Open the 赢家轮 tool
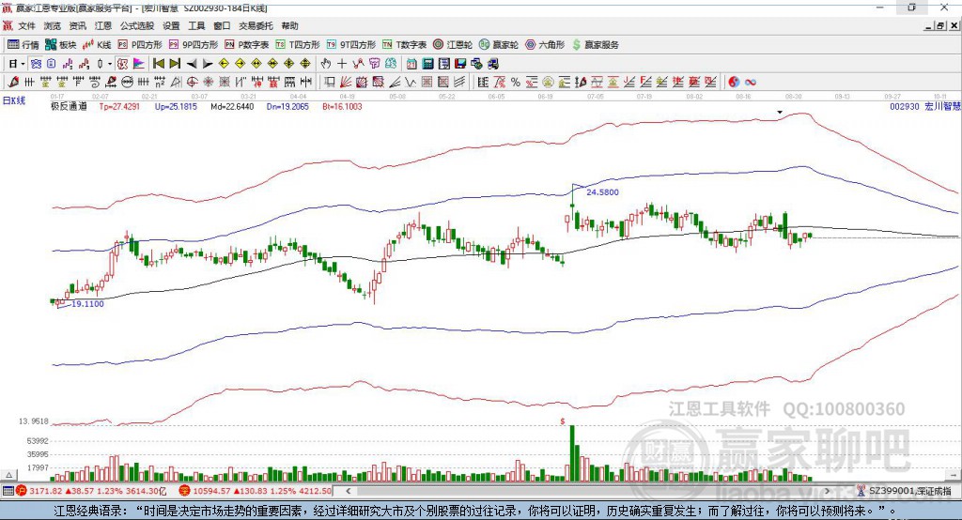Viewport: 962px width, 520px height. (x=499, y=45)
